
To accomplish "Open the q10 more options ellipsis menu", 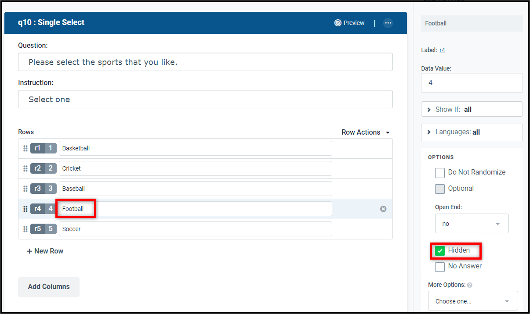I will (x=388, y=23).
